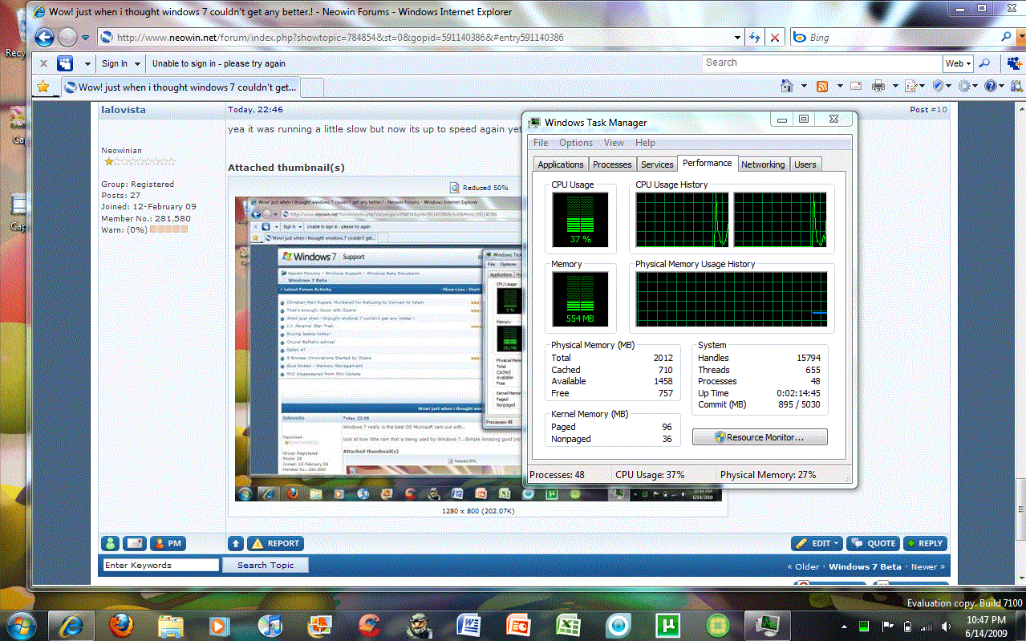Viewport: 1026px width, 641px height.
Task: Click the IE Favorites star icon
Action: (x=43, y=87)
